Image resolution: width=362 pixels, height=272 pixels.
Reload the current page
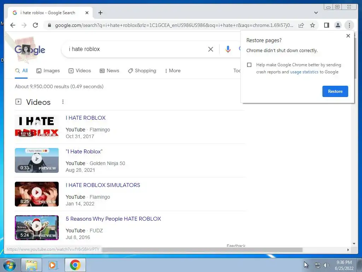(35, 25)
